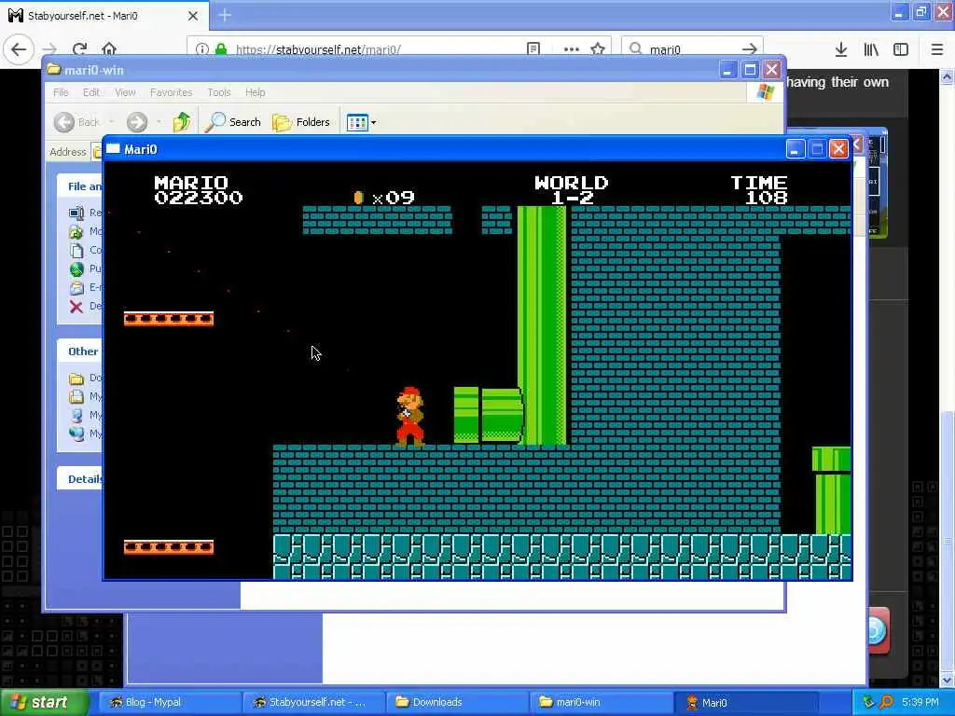Click site security padlock icon
The image size is (955, 716).
click(x=221, y=49)
